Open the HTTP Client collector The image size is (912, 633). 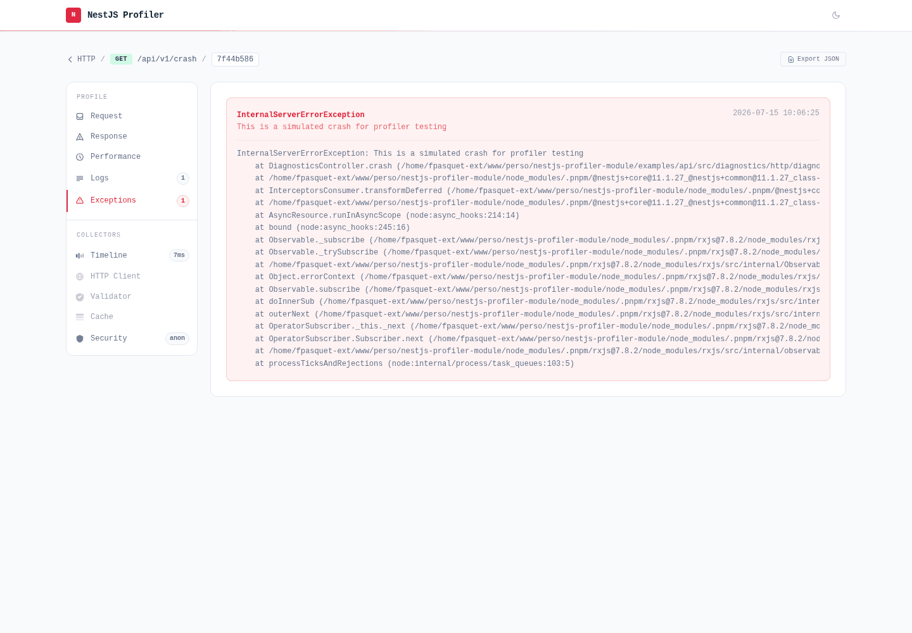132,277
